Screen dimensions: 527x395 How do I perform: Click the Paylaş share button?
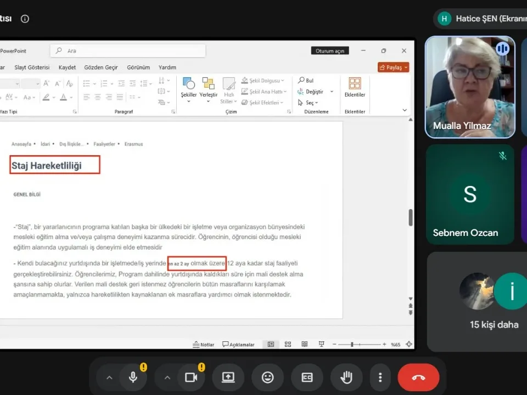tap(393, 67)
